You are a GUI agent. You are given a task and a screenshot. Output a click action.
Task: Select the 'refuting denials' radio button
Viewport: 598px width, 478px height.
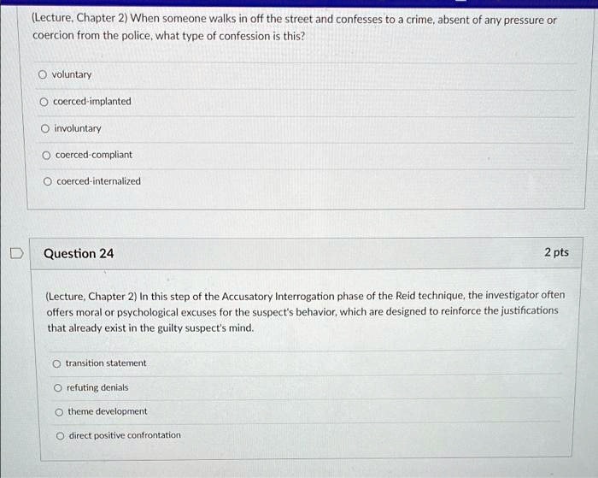click(x=56, y=387)
